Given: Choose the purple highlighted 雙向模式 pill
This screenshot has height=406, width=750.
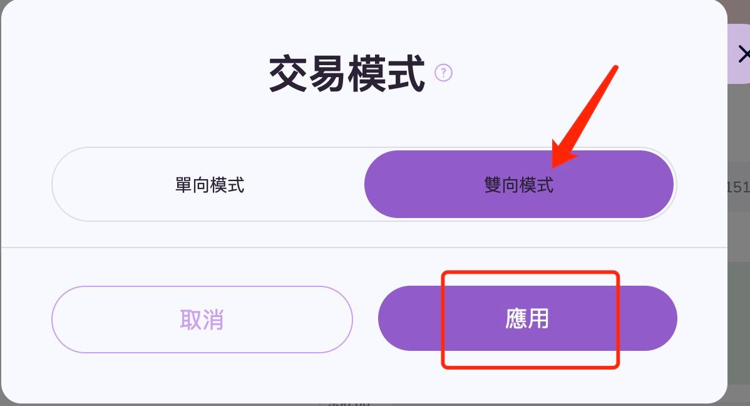Looking at the screenshot, I should point(519,184).
